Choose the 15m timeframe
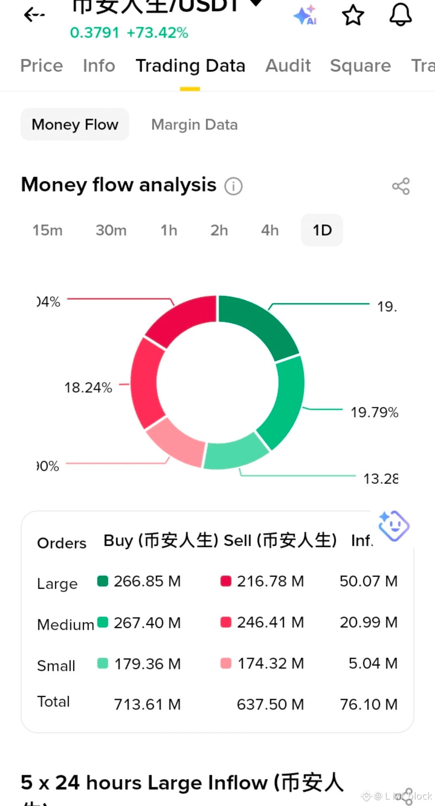435x806 pixels. click(x=48, y=230)
